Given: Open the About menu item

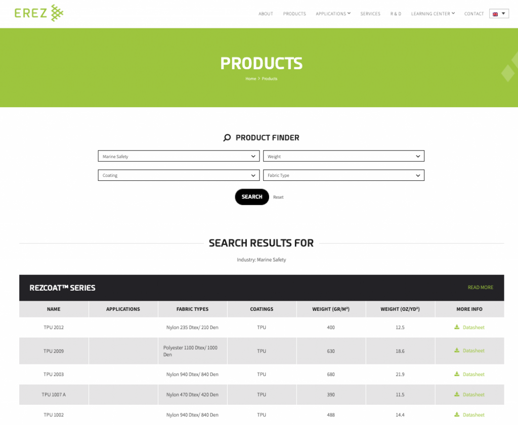Looking at the screenshot, I should point(266,14).
